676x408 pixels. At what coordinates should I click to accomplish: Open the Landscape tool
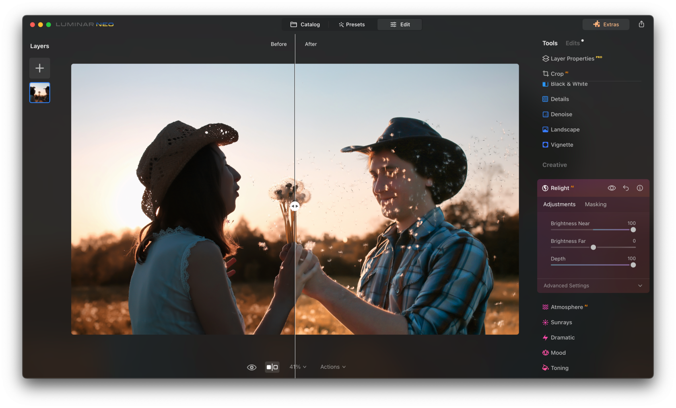coord(565,129)
